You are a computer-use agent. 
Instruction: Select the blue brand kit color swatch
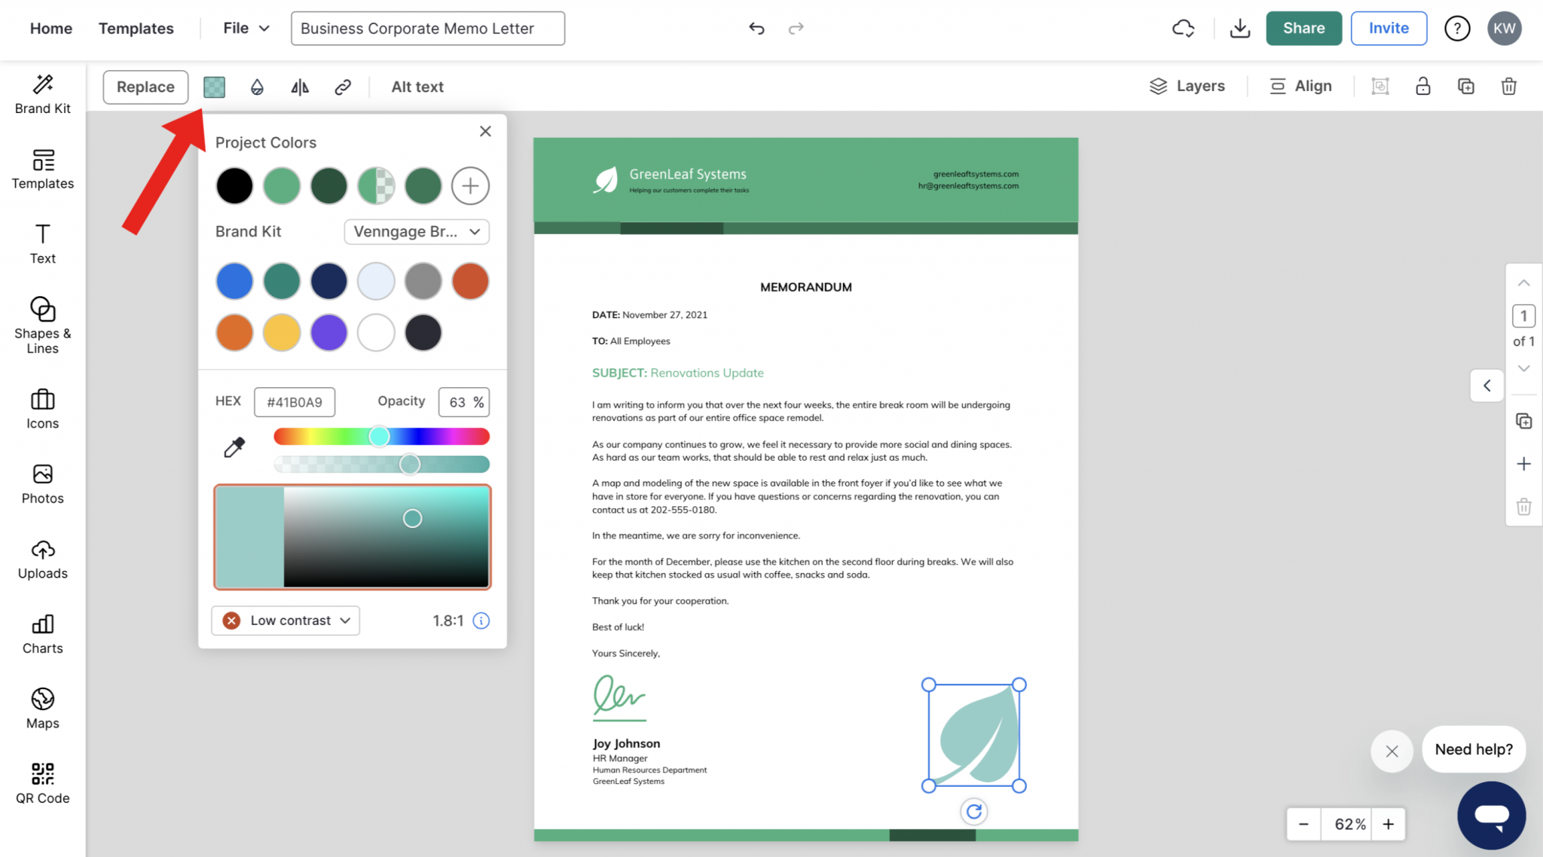(x=234, y=280)
